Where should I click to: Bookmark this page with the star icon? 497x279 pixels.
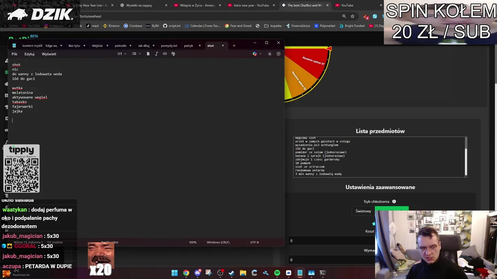tap(353, 16)
